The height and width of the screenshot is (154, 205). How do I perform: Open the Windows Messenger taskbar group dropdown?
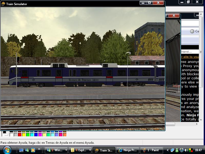pyautogui.click(x=66, y=150)
